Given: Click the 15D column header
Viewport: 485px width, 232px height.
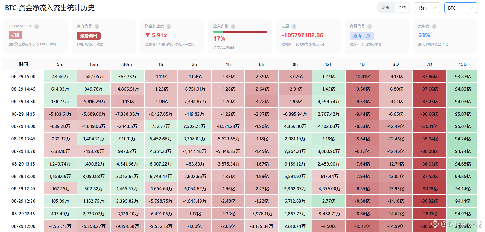Looking at the screenshot, I should coord(463,64).
